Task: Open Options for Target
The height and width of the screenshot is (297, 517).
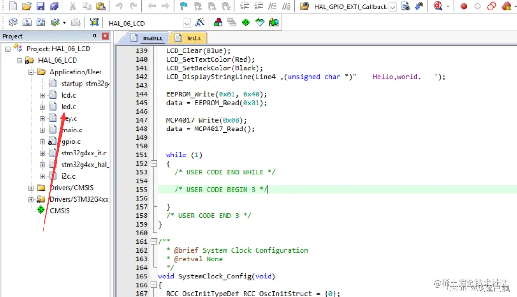Action: point(200,22)
